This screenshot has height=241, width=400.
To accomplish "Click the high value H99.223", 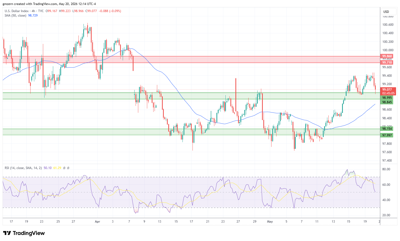I will (65, 11).
